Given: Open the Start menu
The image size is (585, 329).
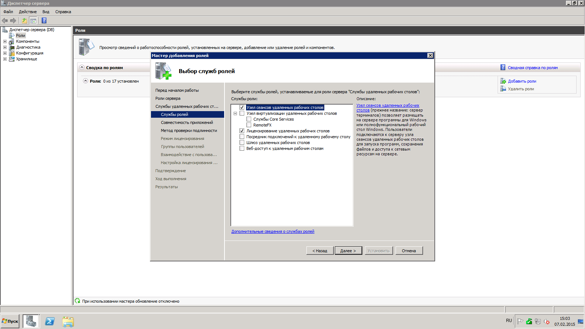Looking at the screenshot, I should (x=10, y=321).
